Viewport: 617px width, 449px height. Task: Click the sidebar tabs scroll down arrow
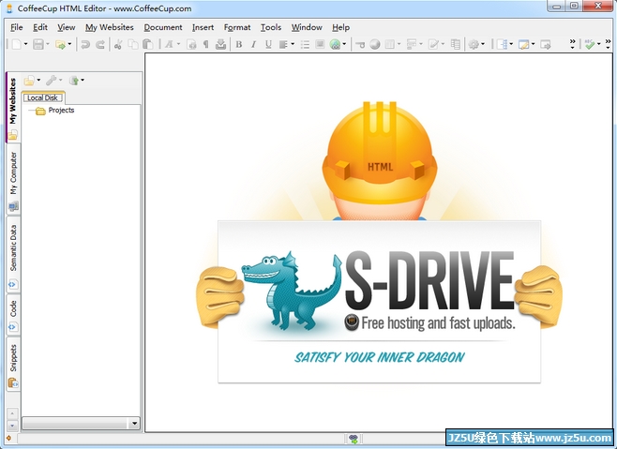tap(12, 426)
